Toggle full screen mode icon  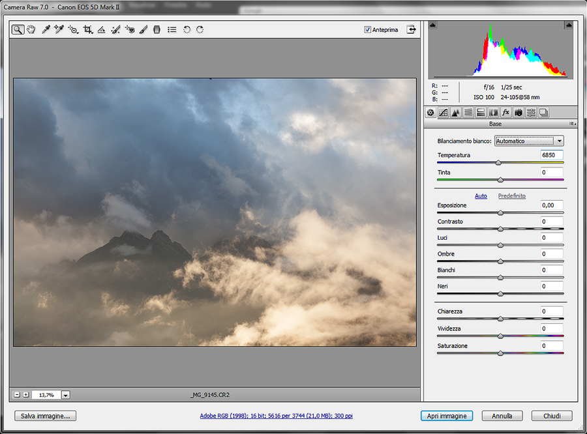point(412,29)
